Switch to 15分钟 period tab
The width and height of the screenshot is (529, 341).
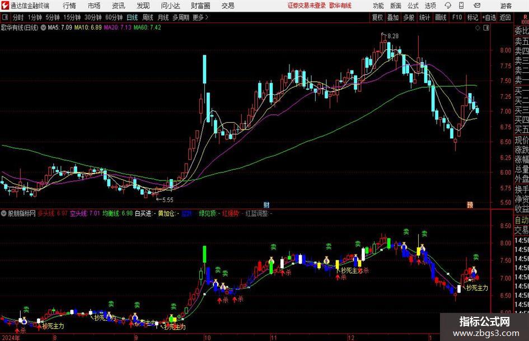[x=72, y=17]
